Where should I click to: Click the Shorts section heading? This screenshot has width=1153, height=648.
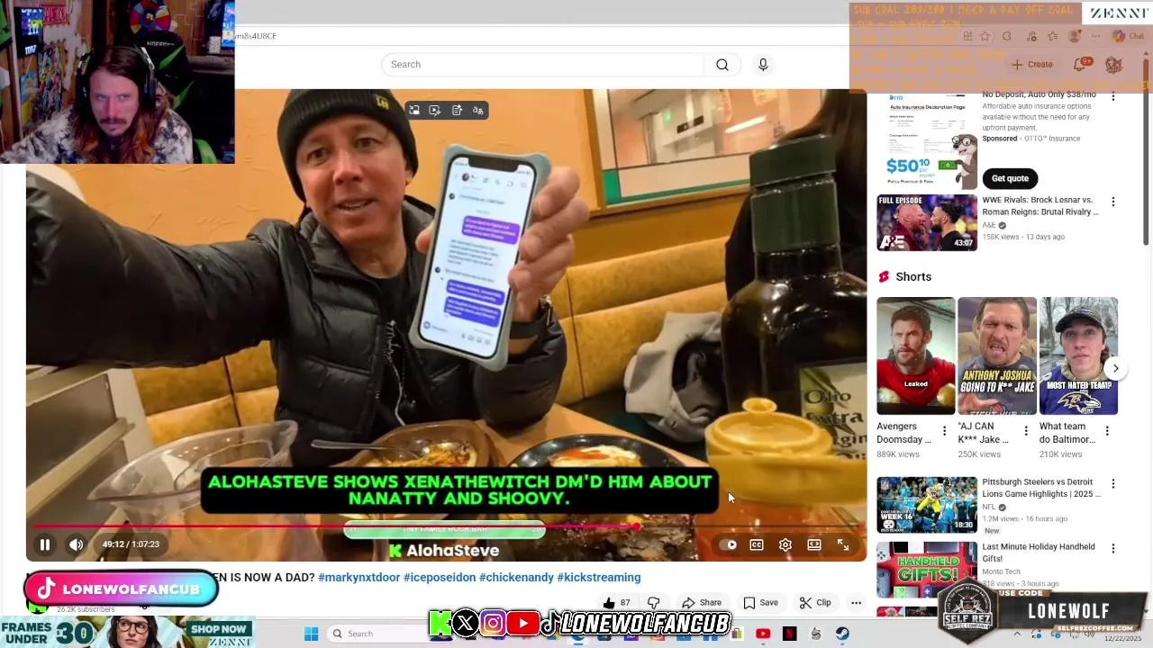coord(913,276)
